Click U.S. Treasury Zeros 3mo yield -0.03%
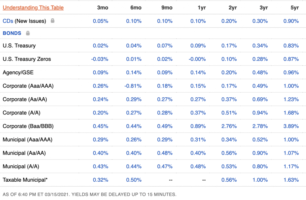 (100, 59)
